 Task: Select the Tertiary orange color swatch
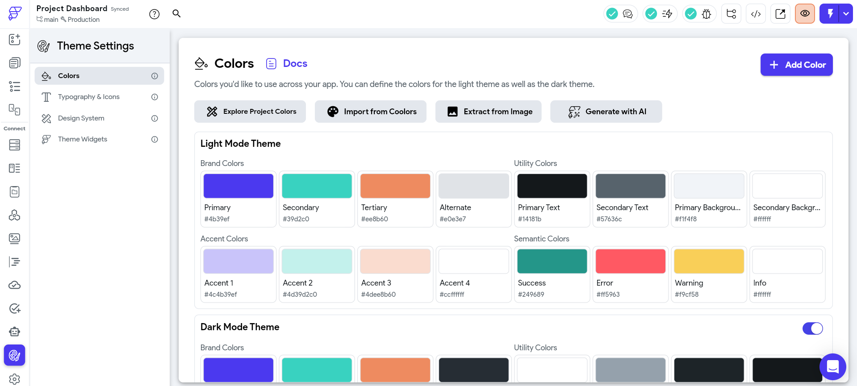(395, 186)
